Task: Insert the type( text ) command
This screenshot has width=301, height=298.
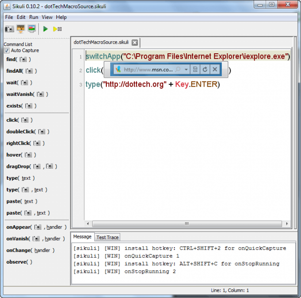Action: click(x=20, y=178)
